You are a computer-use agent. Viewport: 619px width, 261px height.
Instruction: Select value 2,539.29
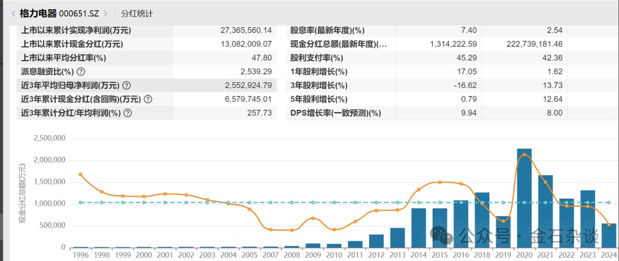[257, 72]
